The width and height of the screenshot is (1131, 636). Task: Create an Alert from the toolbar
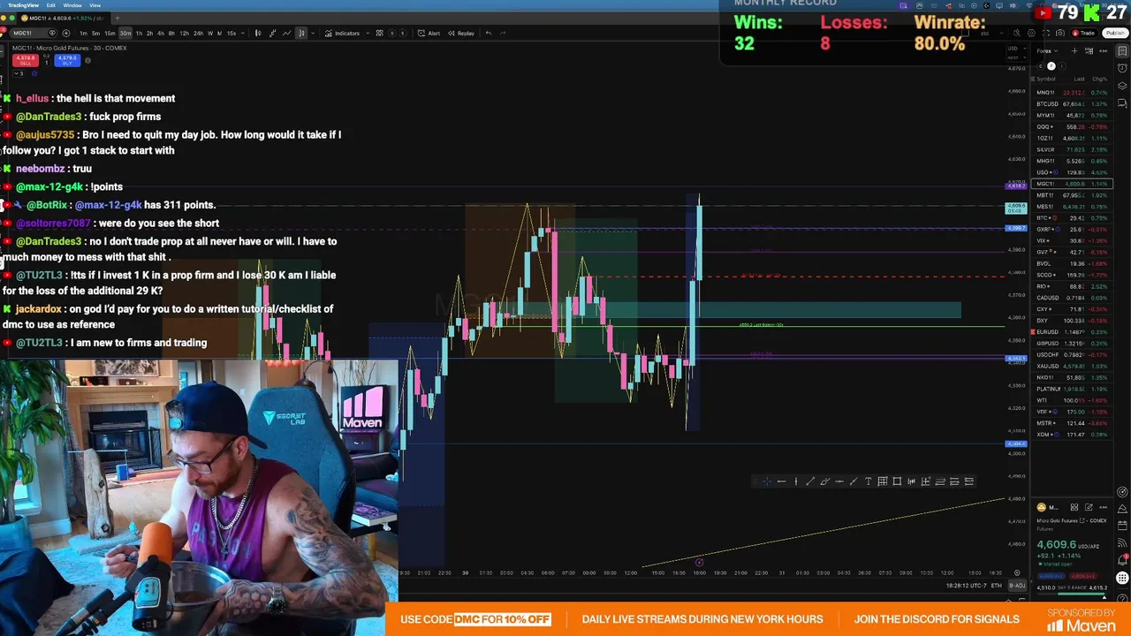pos(428,33)
